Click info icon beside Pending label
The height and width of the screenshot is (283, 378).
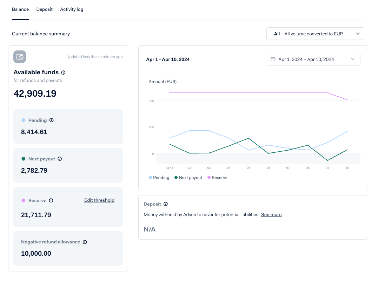tap(52, 120)
